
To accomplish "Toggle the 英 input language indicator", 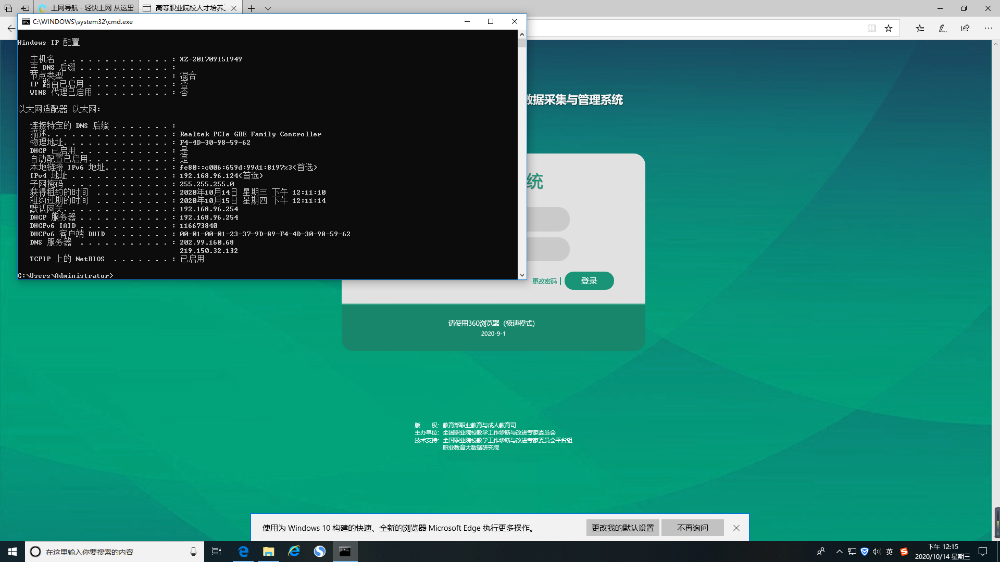I will point(889,552).
